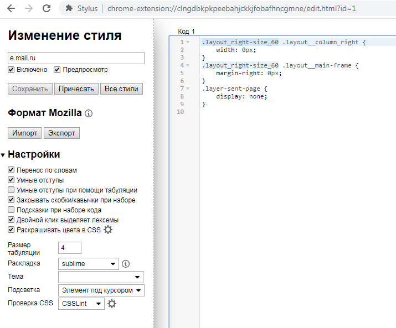
Task: Click the Причесать button
Action: click(76, 89)
